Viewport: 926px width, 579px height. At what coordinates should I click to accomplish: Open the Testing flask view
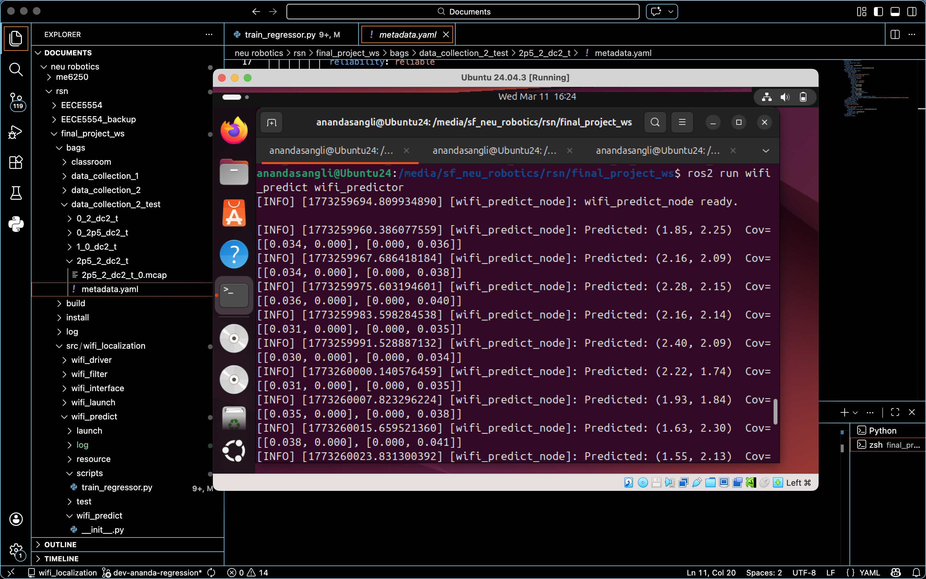[16, 193]
